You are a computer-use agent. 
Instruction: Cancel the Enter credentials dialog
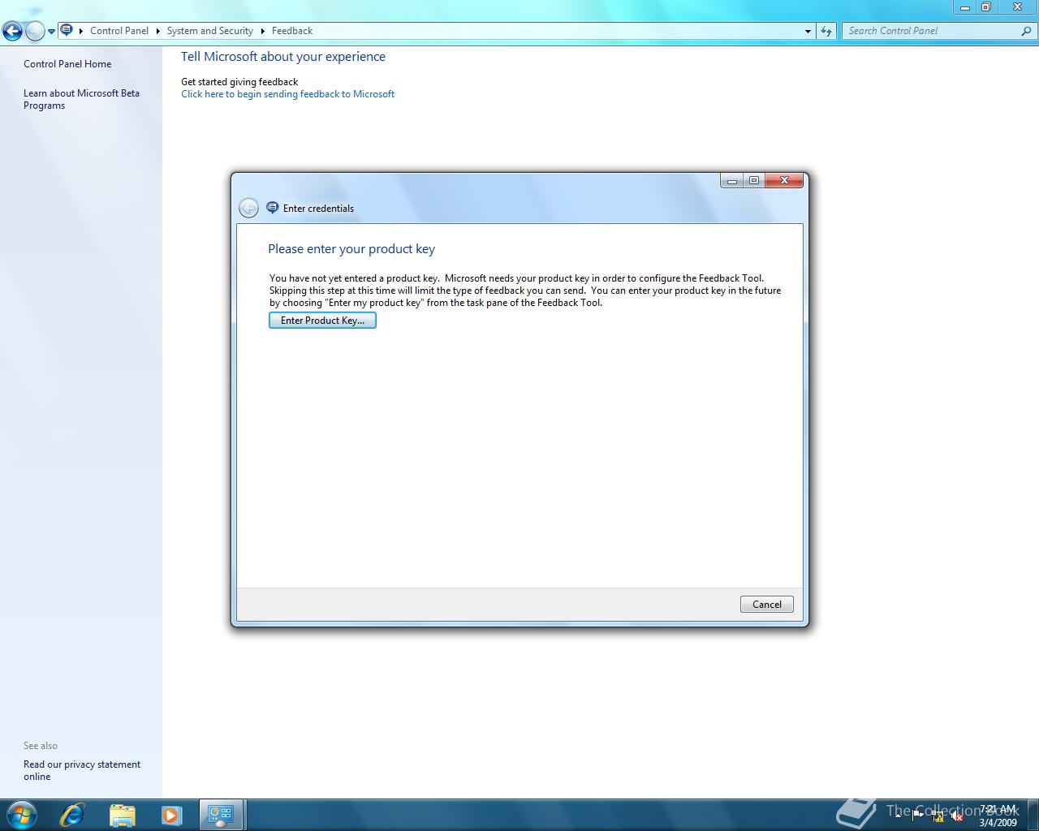[766, 605]
